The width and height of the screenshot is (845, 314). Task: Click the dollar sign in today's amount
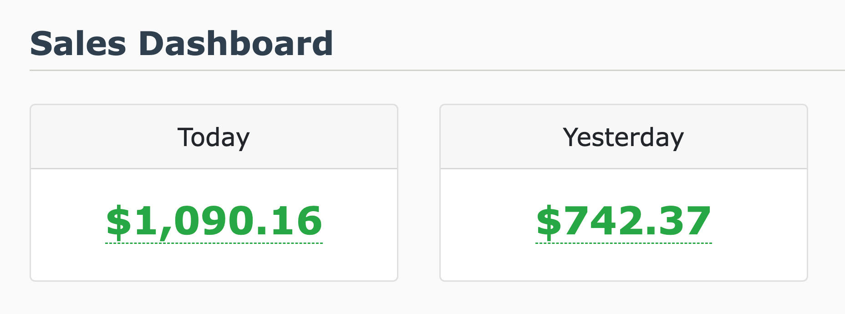pos(117,222)
